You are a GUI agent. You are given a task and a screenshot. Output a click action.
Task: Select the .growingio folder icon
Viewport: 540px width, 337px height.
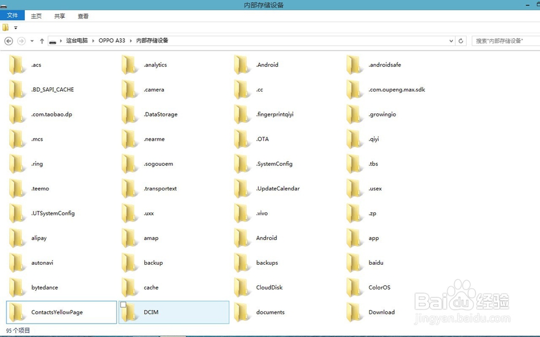[354, 114]
